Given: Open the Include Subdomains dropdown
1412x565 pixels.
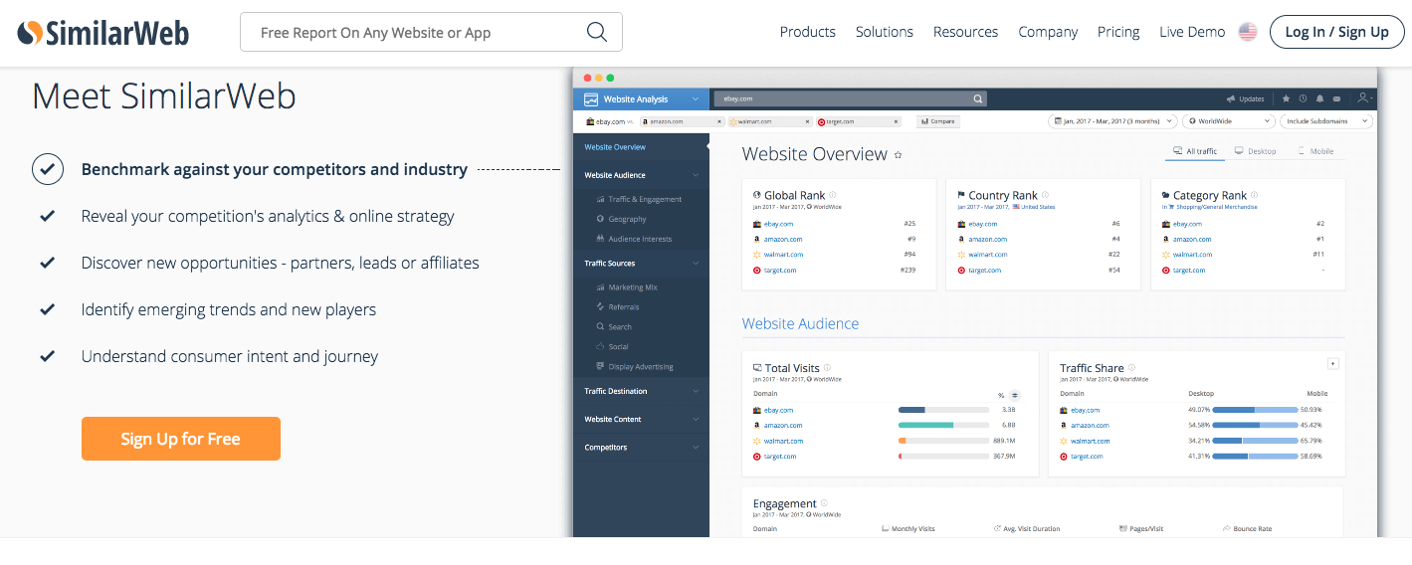Looking at the screenshot, I should 1326,121.
